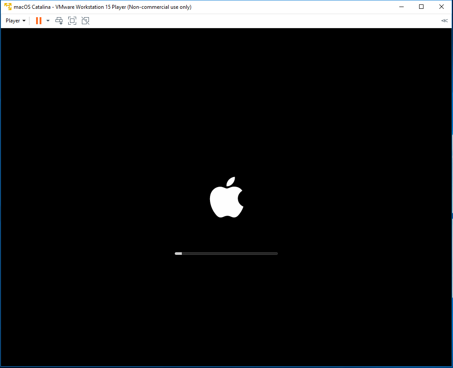
Task: Click the macOS Catalina window title text
Action: tap(103, 7)
